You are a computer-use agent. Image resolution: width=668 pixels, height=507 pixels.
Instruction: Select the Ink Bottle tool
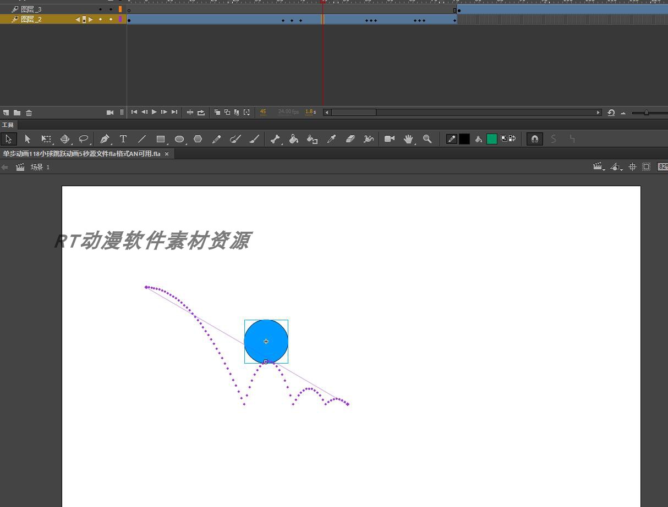pos(313,140)
